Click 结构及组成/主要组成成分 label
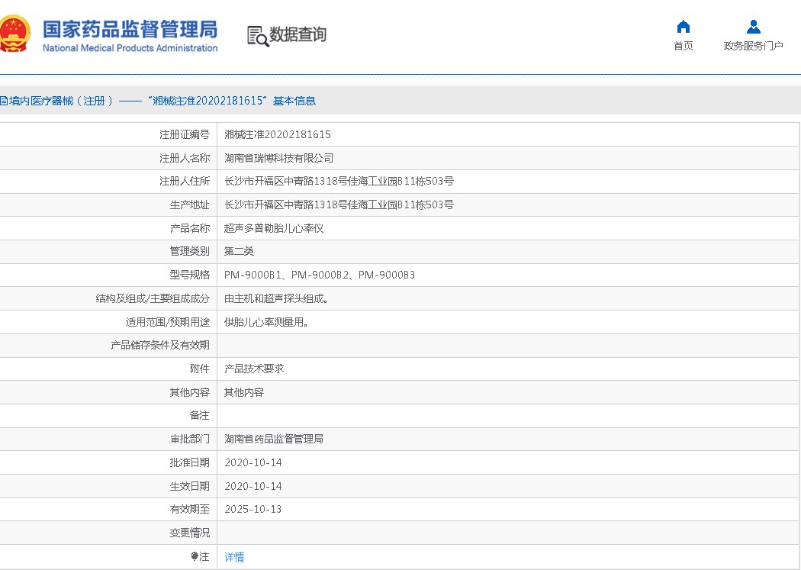Image resolution: width=801 pixels, height=570 pixels. [153, 298]
